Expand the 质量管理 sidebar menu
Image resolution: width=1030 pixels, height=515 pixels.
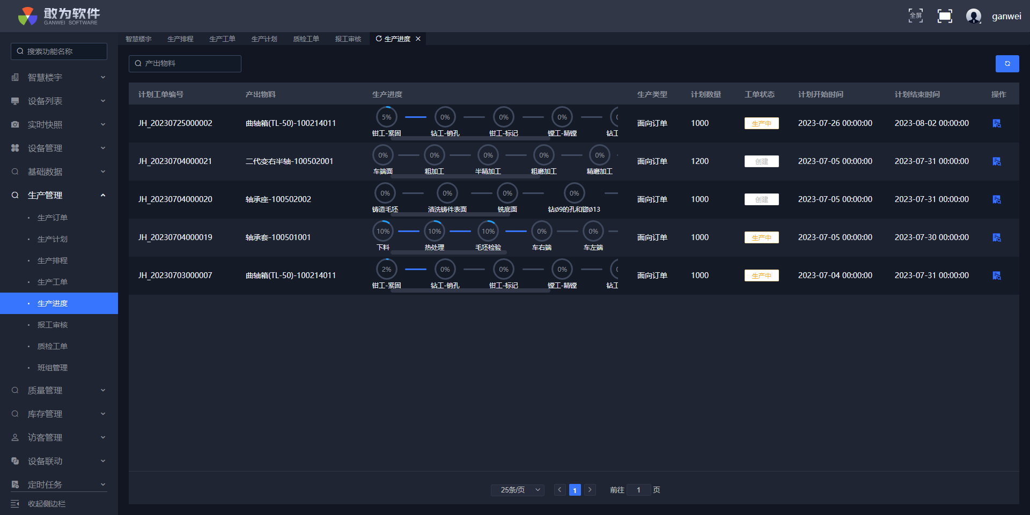coord(59,391)
